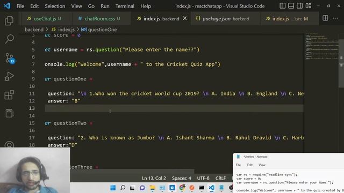Image resolution: width=344 pixels, height=193 pixels.
Task: Open the Run and Debug view
Action: click(9, 76)
